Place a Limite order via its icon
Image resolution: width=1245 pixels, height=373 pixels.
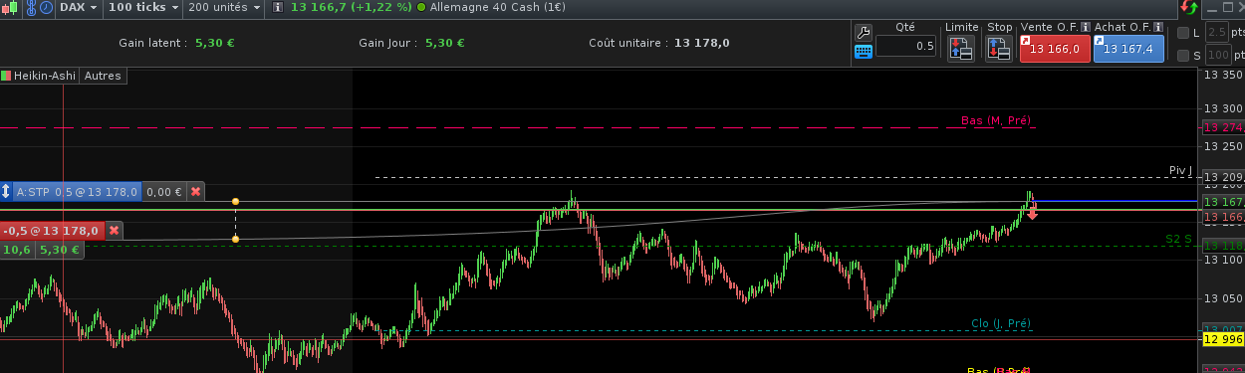tap(961, 48)
